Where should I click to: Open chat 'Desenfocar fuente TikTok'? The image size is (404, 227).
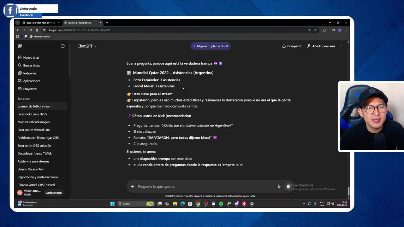click(41, 154)
